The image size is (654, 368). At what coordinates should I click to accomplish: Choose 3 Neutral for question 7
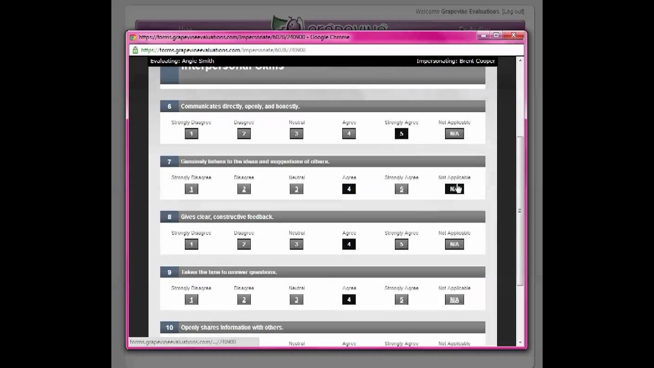[x=296, y=189]
